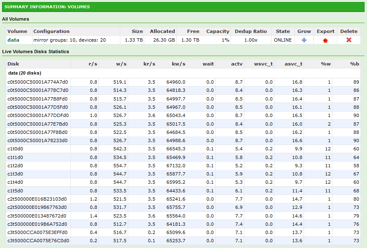The image size is (367, 248).
Task: Click the Disk column header
Action: pos(13,64)
